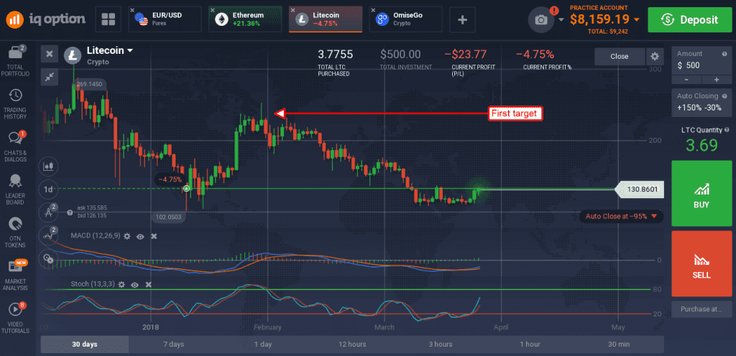Viewport: 736px width, 356px height.
Task: Open the 1d candle interval selector
Action: tap(48, 189)
